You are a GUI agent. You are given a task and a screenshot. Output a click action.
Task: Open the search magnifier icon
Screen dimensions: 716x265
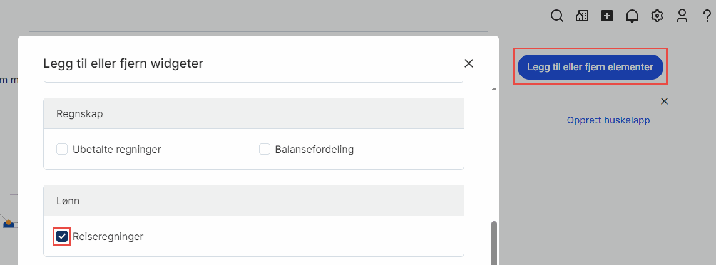[557, 16]
